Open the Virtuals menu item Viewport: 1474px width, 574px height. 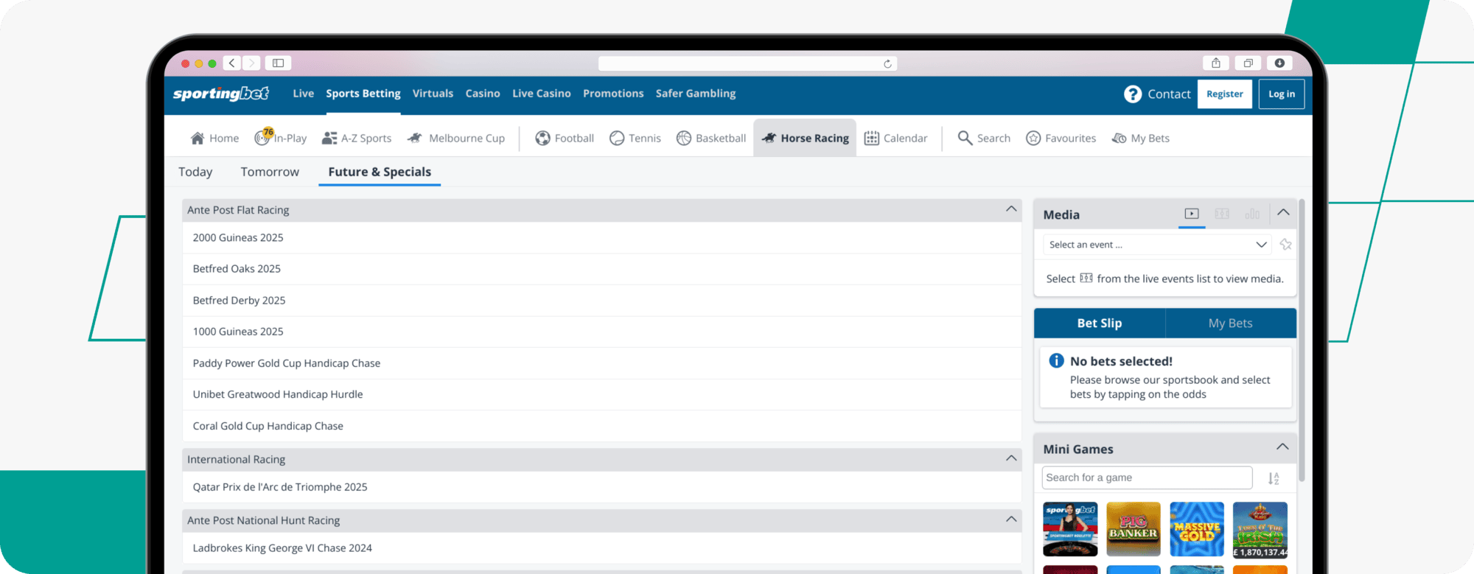433,94
